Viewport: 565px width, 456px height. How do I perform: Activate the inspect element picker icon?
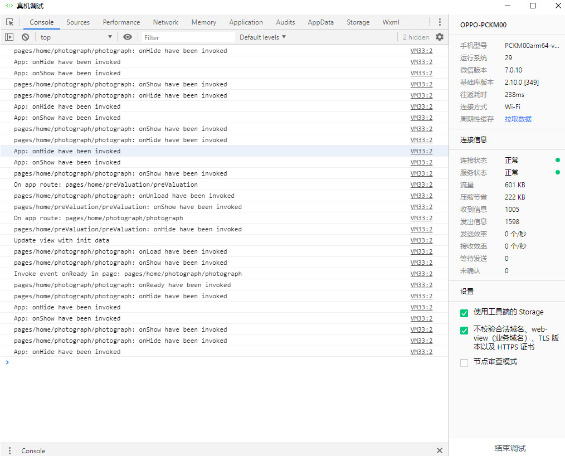(9, 22)
